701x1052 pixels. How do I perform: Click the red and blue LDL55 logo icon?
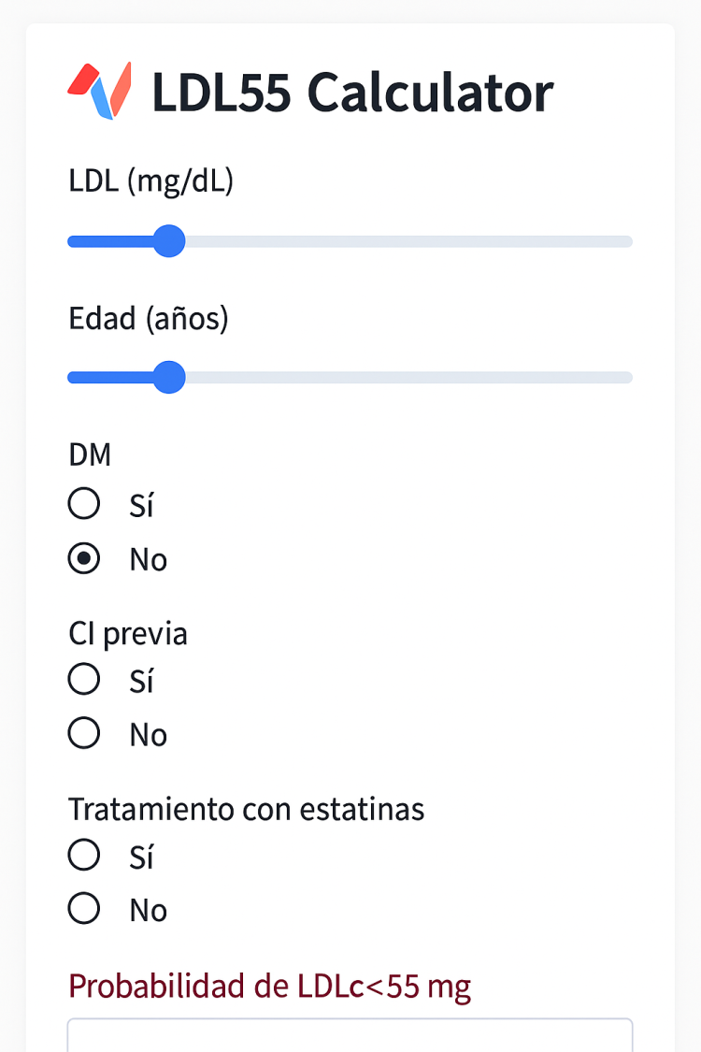tap(99, 91)
